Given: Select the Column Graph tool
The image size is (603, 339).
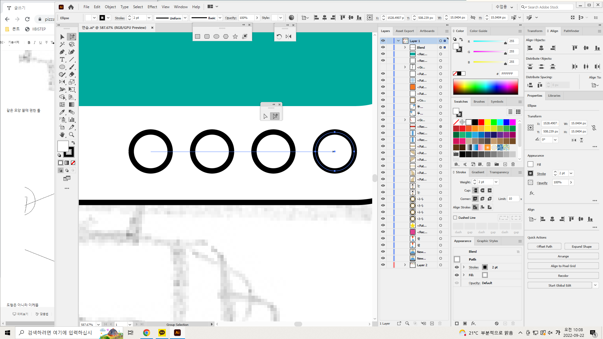Looking at the screenshot, I should 72,120.
